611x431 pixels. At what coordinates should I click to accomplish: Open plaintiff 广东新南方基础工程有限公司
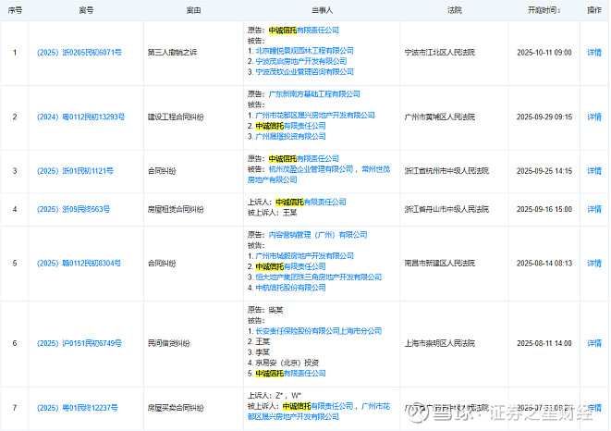314,94
